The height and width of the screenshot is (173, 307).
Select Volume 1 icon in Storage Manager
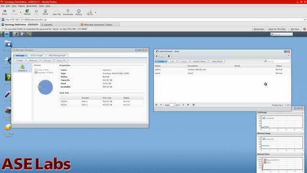23,68
